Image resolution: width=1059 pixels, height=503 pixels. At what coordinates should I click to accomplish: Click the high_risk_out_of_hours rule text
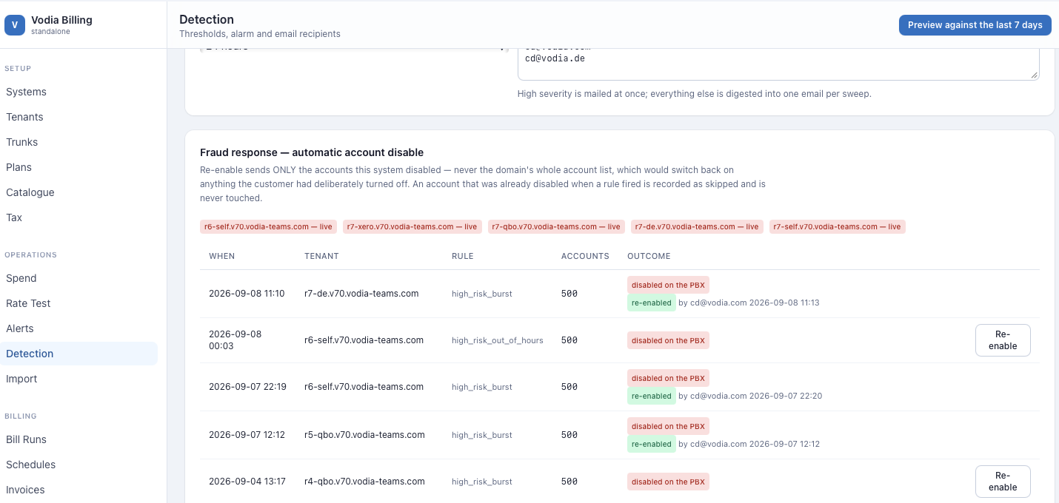tap(498, 340)
